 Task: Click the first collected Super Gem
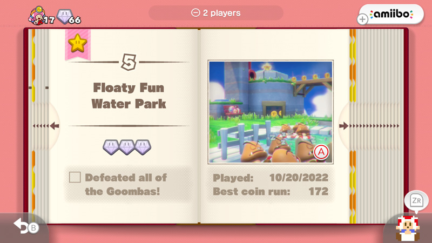(111, 147)
